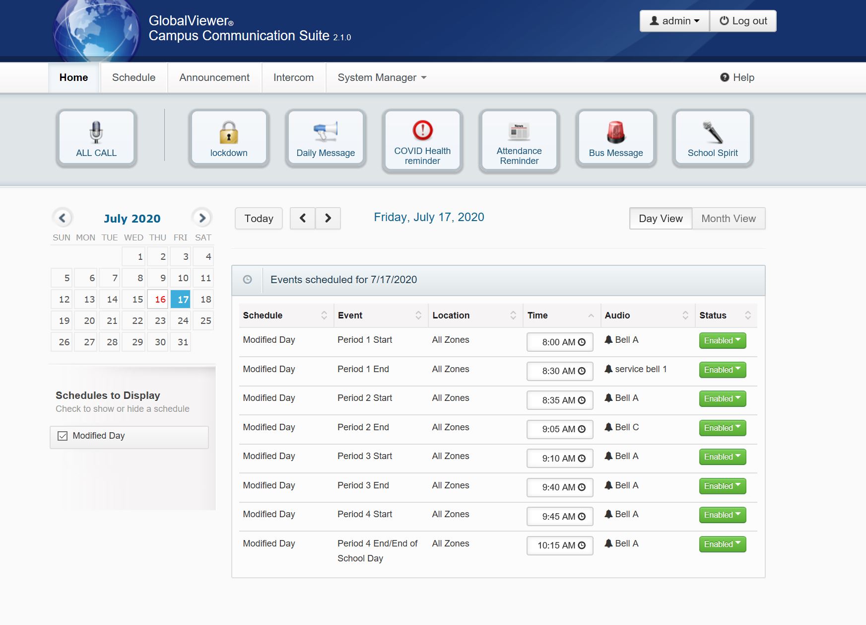The image size is (866, 625).
Task: Advance the mini calendar to next month
Action: 202,218
